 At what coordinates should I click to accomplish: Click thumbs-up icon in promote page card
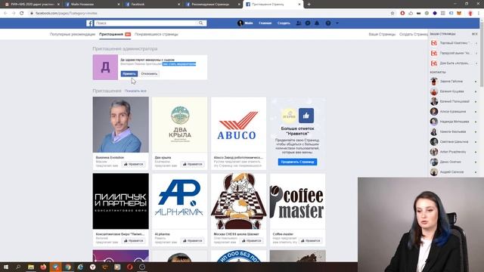coord(306,116)
